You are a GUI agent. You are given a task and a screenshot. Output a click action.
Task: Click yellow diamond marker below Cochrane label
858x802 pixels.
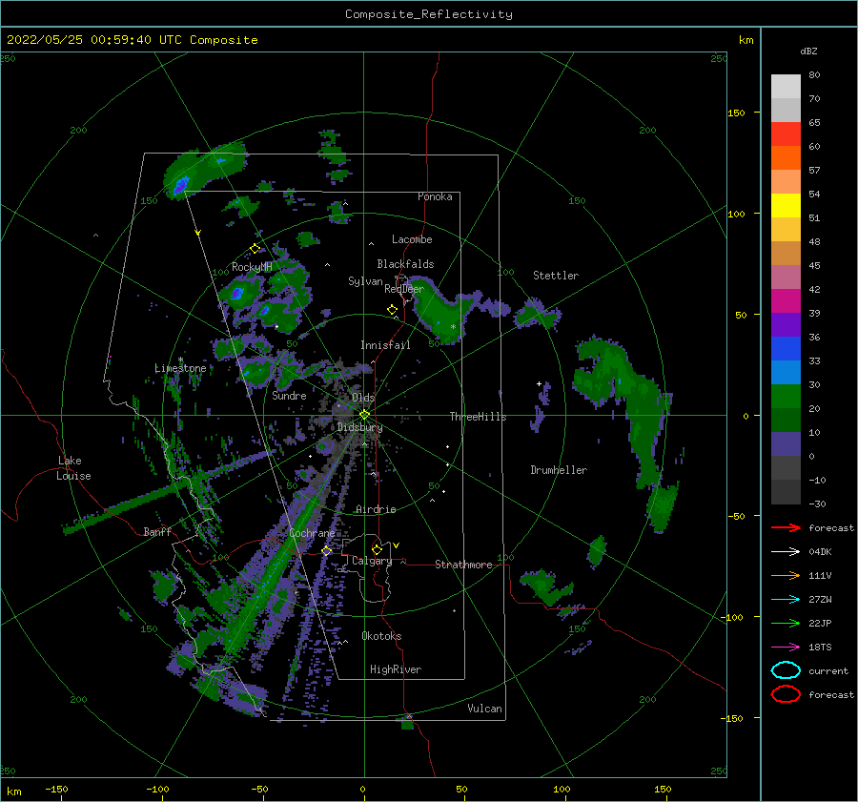point(327,551)
